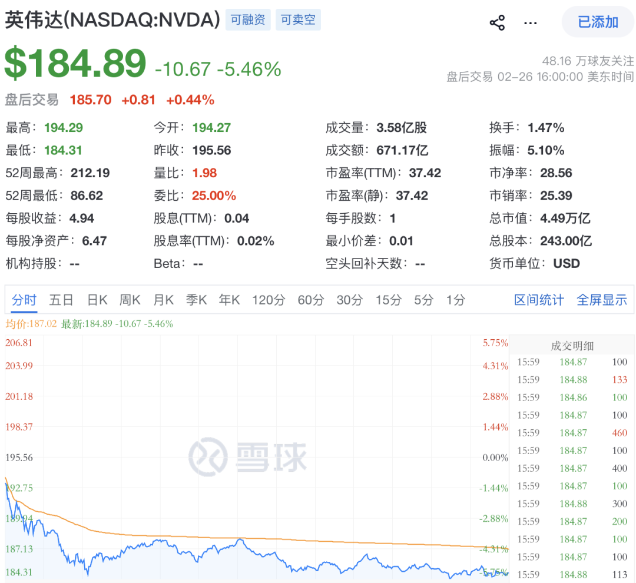Image resolution: width=636 pixels, height=583 pixels.
Task: Click the 195.56 price axis label
Action: 19,458
